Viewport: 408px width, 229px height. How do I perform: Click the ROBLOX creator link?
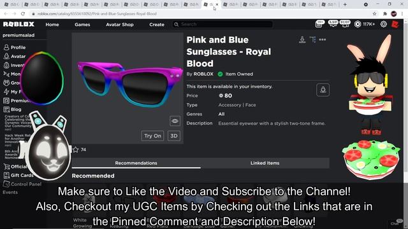203,74
